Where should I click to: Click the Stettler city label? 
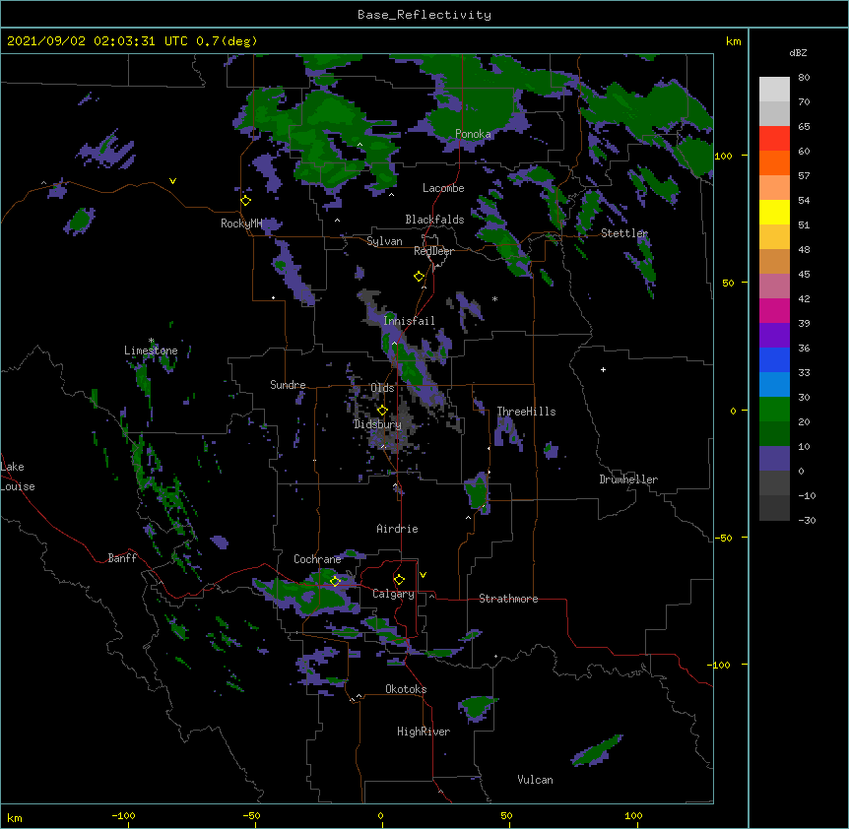click(624, 233)
